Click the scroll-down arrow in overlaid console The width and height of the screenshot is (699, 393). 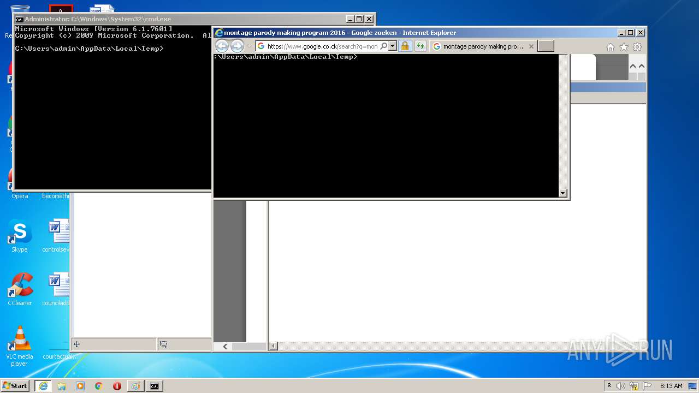tap(563, 193)
